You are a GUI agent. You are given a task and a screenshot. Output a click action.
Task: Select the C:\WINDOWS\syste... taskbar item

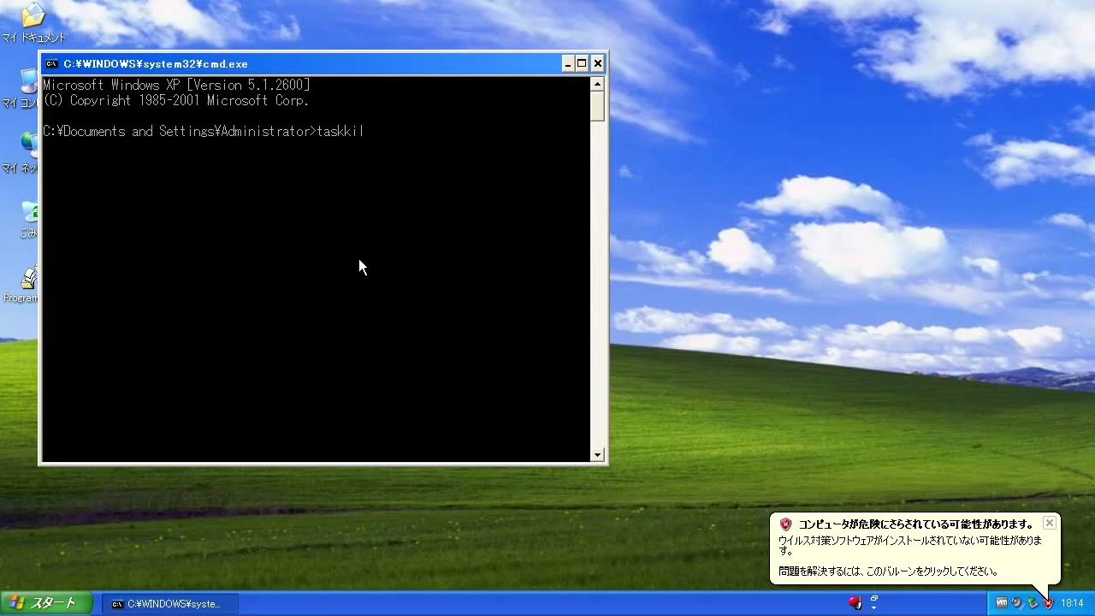(x=169, y=603)
